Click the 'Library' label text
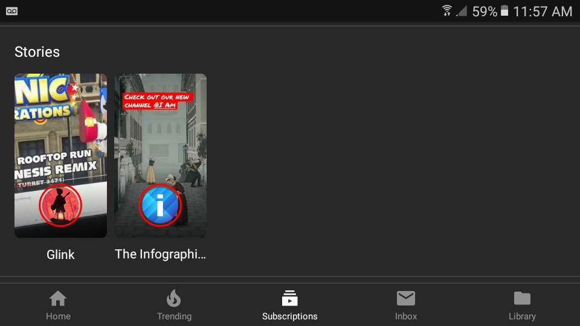Image resolution: width=580 pixels, height=326 pixels. (522, 316)
